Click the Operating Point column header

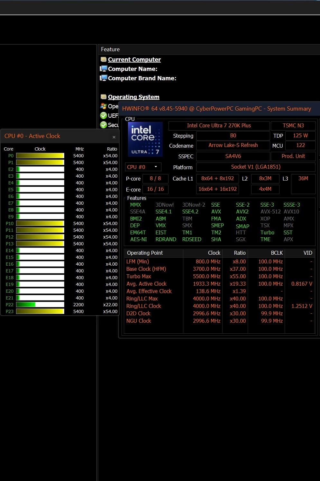pos(154,253)
